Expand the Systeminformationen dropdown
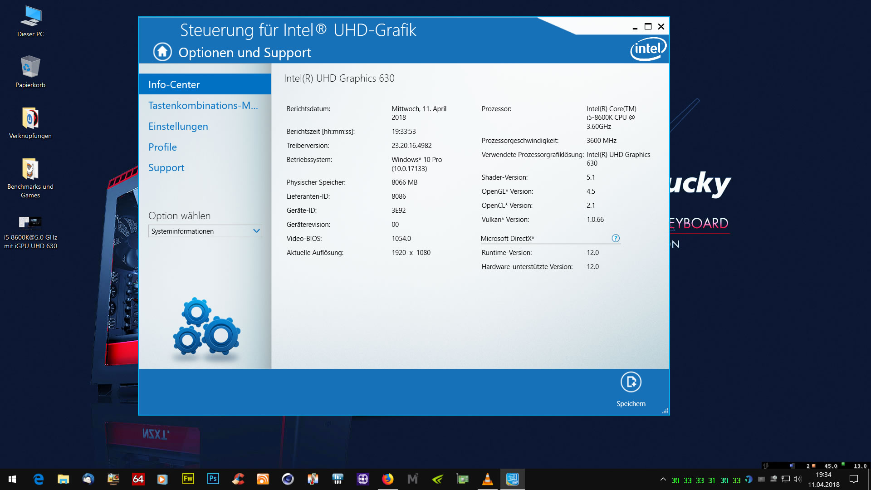Viewport: 871px width, 490px height. 205,231
